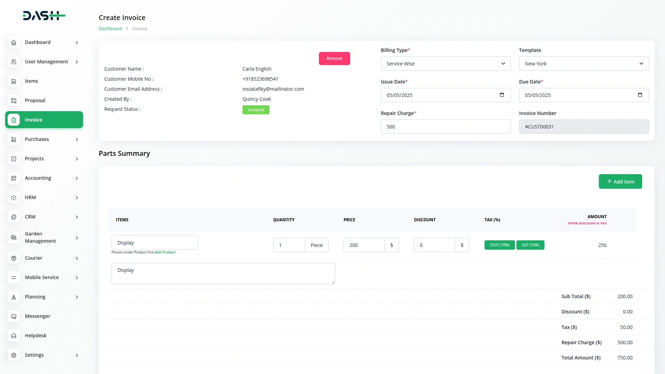665x374 pixels.
Task: Click the Courier box icon
Action: [x=14, y=258]
